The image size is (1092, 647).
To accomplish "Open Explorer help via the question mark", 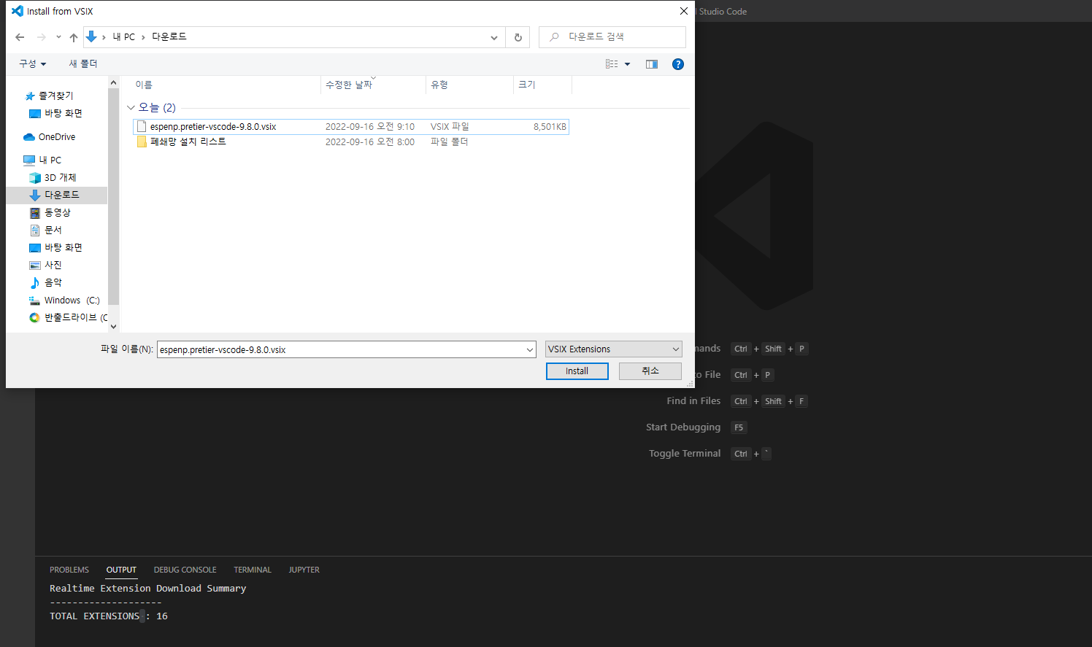I will click(677, 63).
